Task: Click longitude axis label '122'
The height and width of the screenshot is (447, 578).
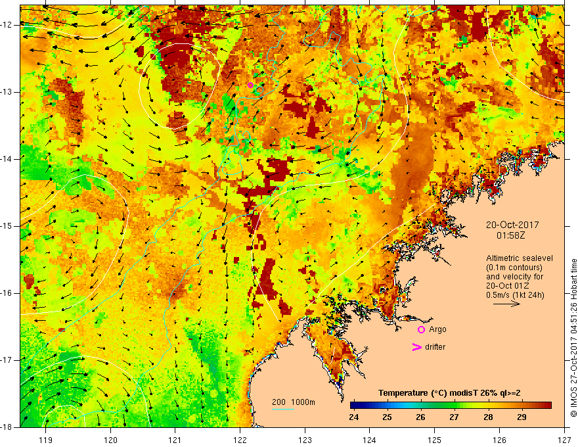Action: [x=240, y=440]
